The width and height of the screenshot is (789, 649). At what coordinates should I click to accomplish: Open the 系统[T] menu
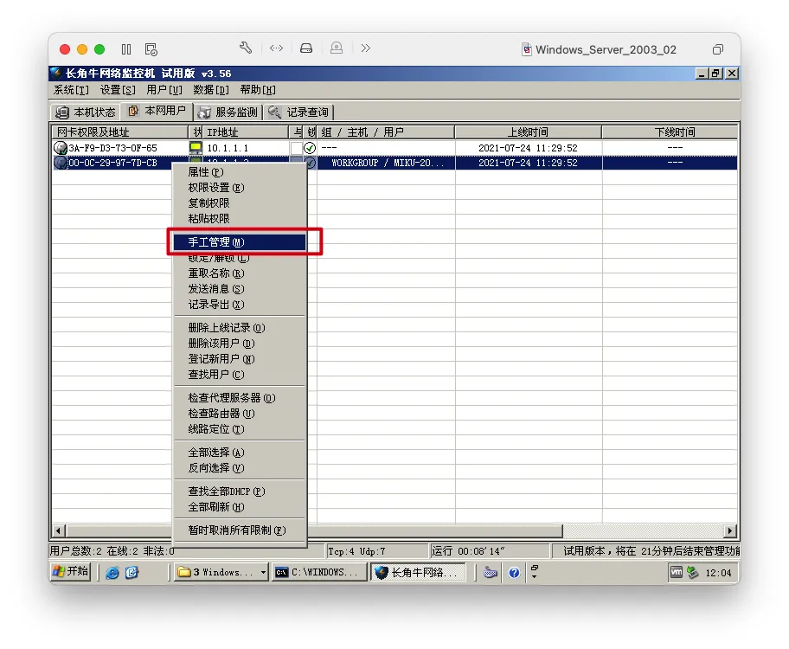pos(71,90)
